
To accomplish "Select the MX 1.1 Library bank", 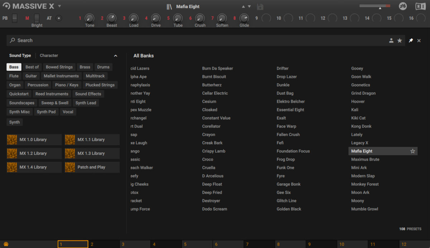I will (x=92, y=140).
